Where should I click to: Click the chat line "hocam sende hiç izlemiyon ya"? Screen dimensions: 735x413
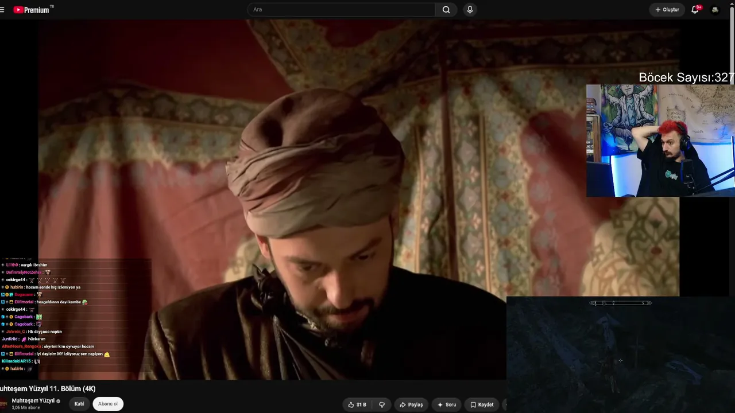coord(53,287)
